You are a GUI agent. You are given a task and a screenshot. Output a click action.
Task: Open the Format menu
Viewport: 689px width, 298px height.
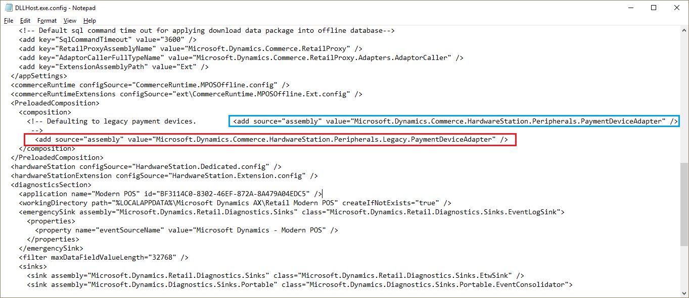point(47,21)
